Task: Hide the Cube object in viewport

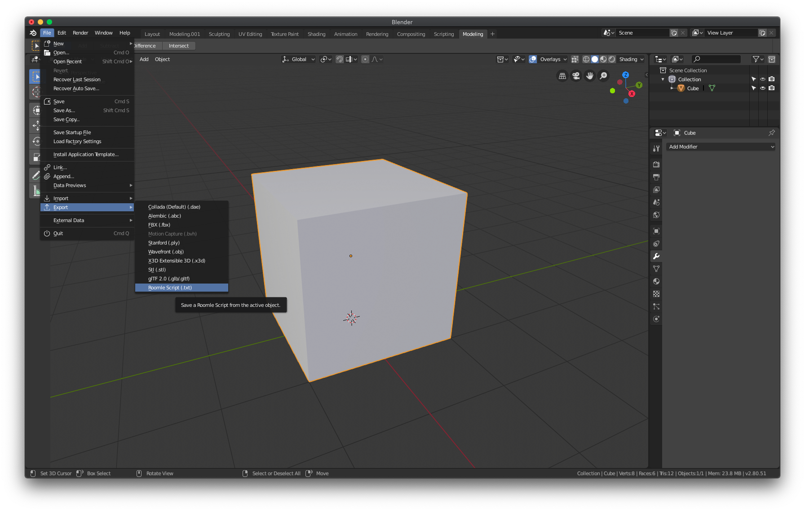Action: click(762, 88)
